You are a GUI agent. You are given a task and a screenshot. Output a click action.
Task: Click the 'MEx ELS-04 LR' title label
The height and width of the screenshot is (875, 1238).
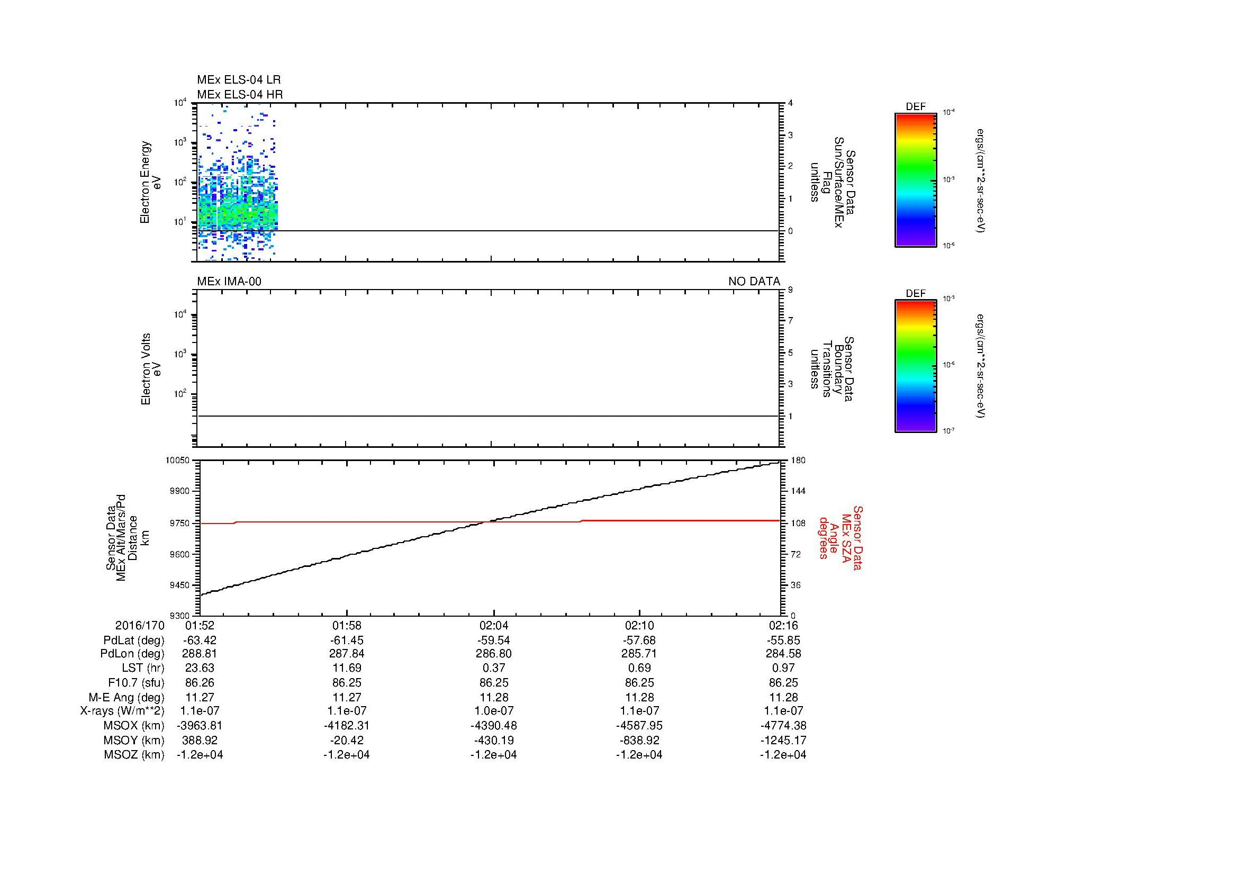pyautogui.click(x=238, y=80)
